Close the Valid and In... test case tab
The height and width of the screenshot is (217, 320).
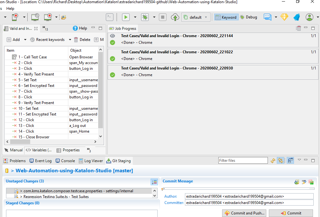36,29
